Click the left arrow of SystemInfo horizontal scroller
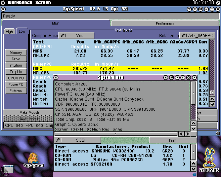The width and height of the screenshot is (221, 177). coord(181,134)
